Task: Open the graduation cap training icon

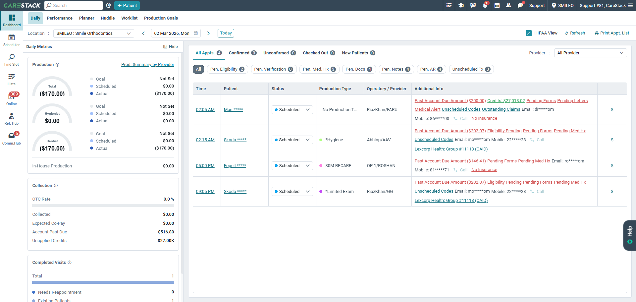Action: point(461,5)
